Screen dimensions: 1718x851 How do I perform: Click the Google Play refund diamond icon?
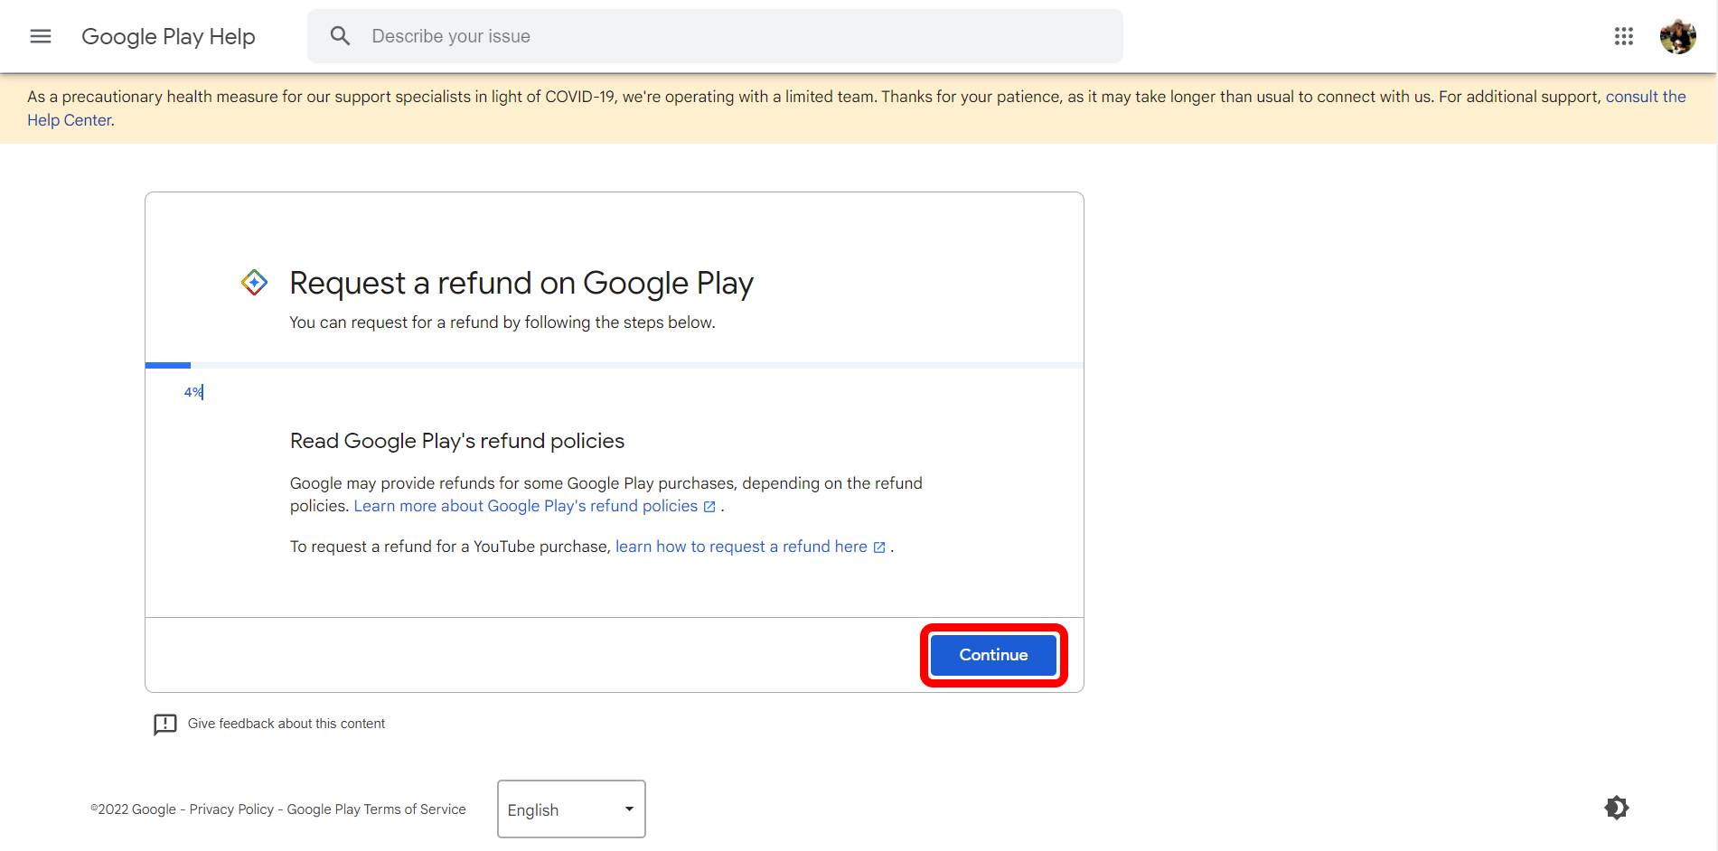pos(254,283)
